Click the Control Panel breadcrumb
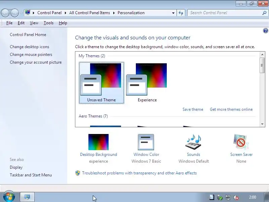 tap(49, 13)
